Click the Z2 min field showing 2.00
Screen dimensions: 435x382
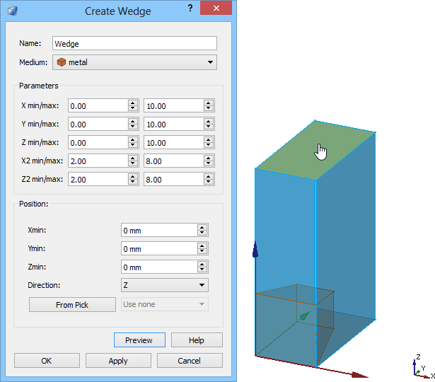pyautogui.click(x=98, y=179)
